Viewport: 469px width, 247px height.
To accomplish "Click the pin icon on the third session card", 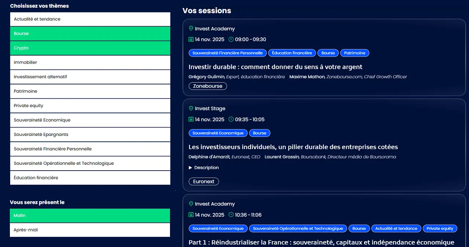I will tap(191, 204).
